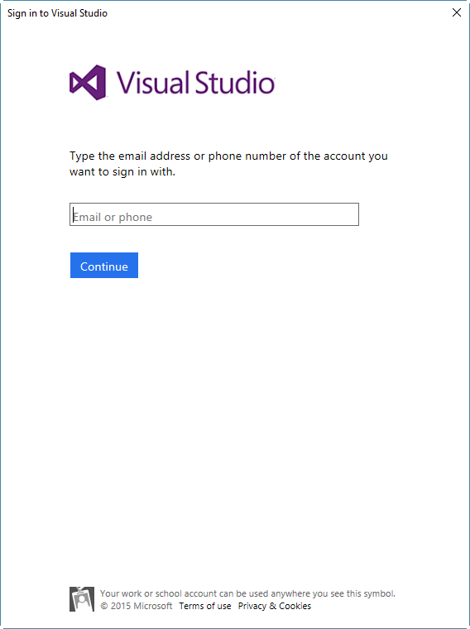This screenshot has width=470, height=629.
Task: Click the 'Type the email address or phone number' instruction text
Action: tap(228, 164)
